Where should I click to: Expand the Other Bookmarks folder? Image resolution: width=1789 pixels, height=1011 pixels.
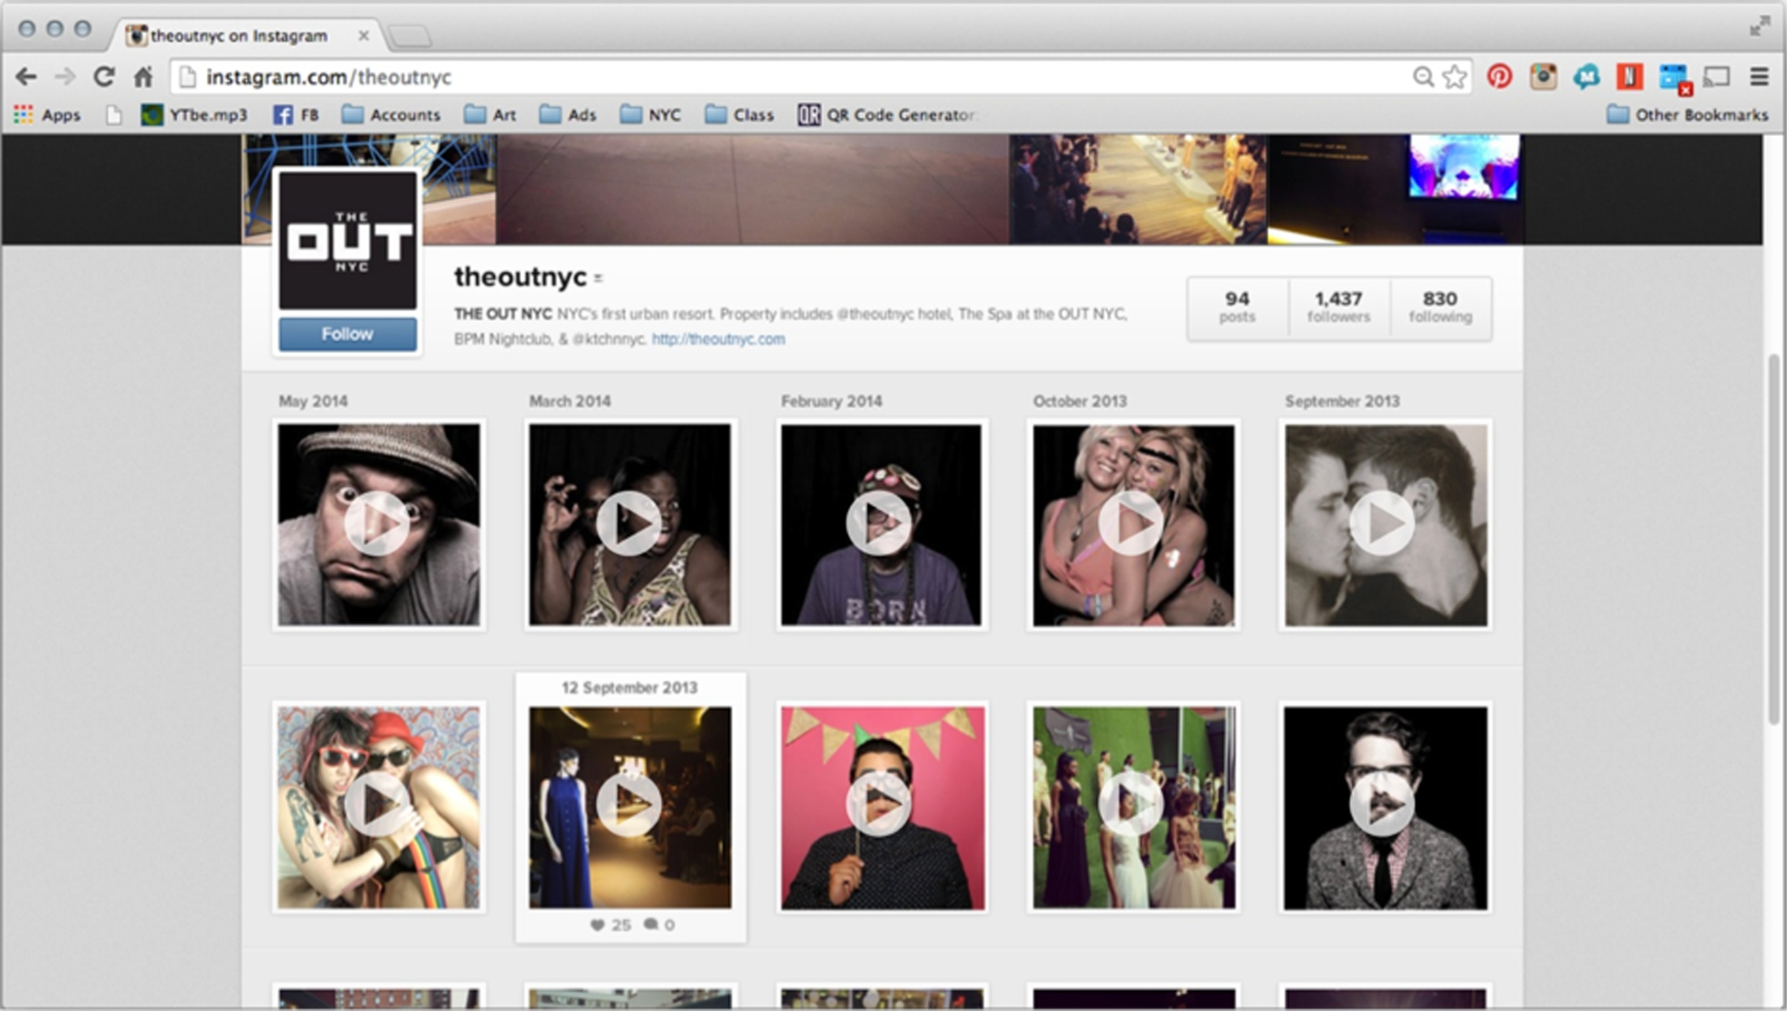tap(1687, 115)
